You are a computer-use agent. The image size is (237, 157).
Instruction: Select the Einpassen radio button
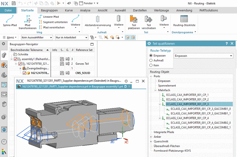(x=151, y=55)
